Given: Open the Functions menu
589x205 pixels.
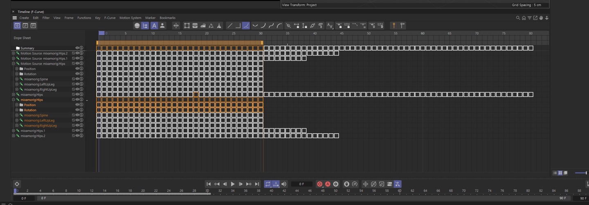Looking at the screenshot, I should (84, 18).
